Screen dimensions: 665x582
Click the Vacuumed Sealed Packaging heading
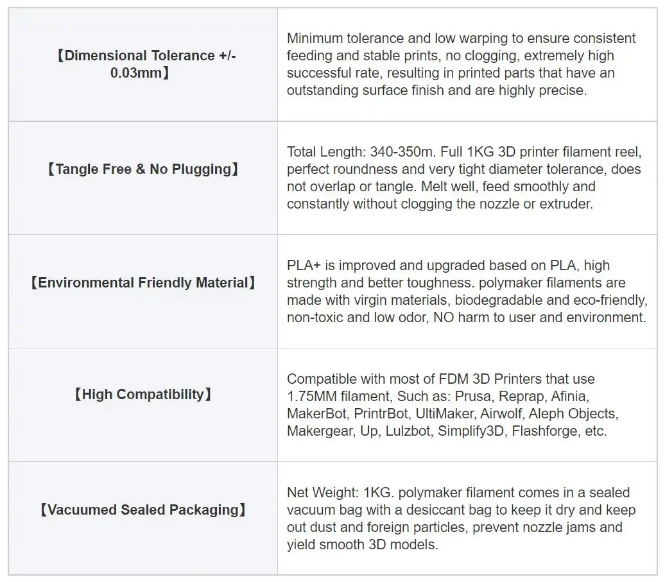[143, 509]
